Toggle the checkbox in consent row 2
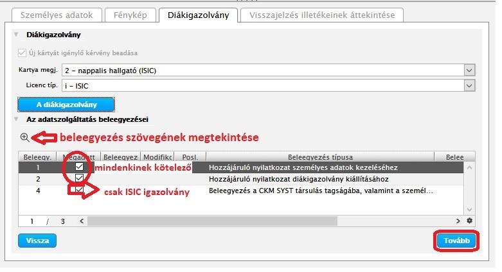The height and width of the screenshot is (272, 502). coord(79,178)
